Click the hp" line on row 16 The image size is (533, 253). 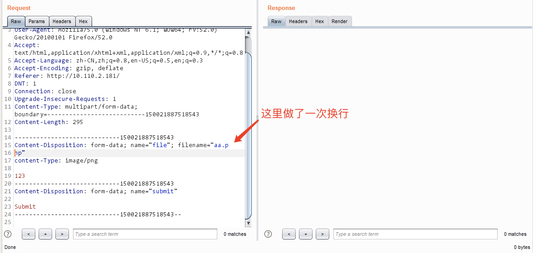click(x=20, y=153)
